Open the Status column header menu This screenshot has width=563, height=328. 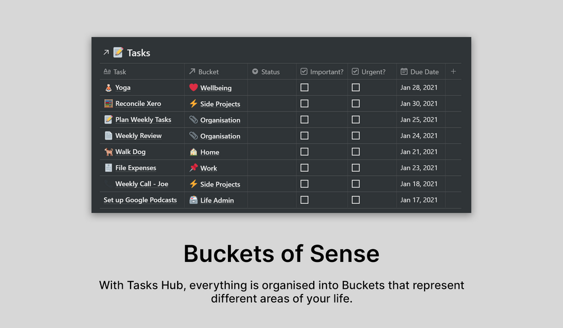point(271,72)
